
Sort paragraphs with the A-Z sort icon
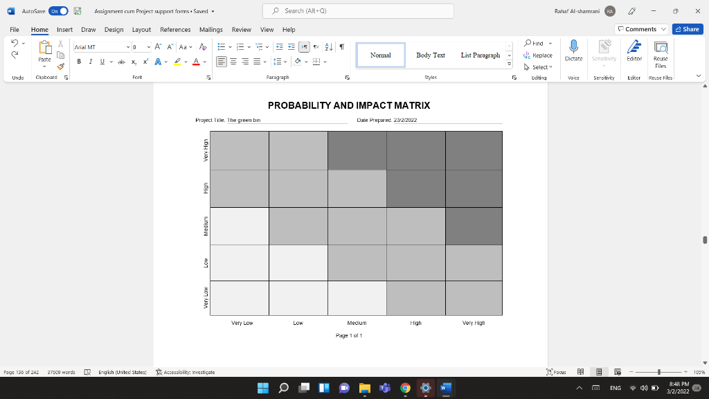pyautogui.click(x=328, y=47)
